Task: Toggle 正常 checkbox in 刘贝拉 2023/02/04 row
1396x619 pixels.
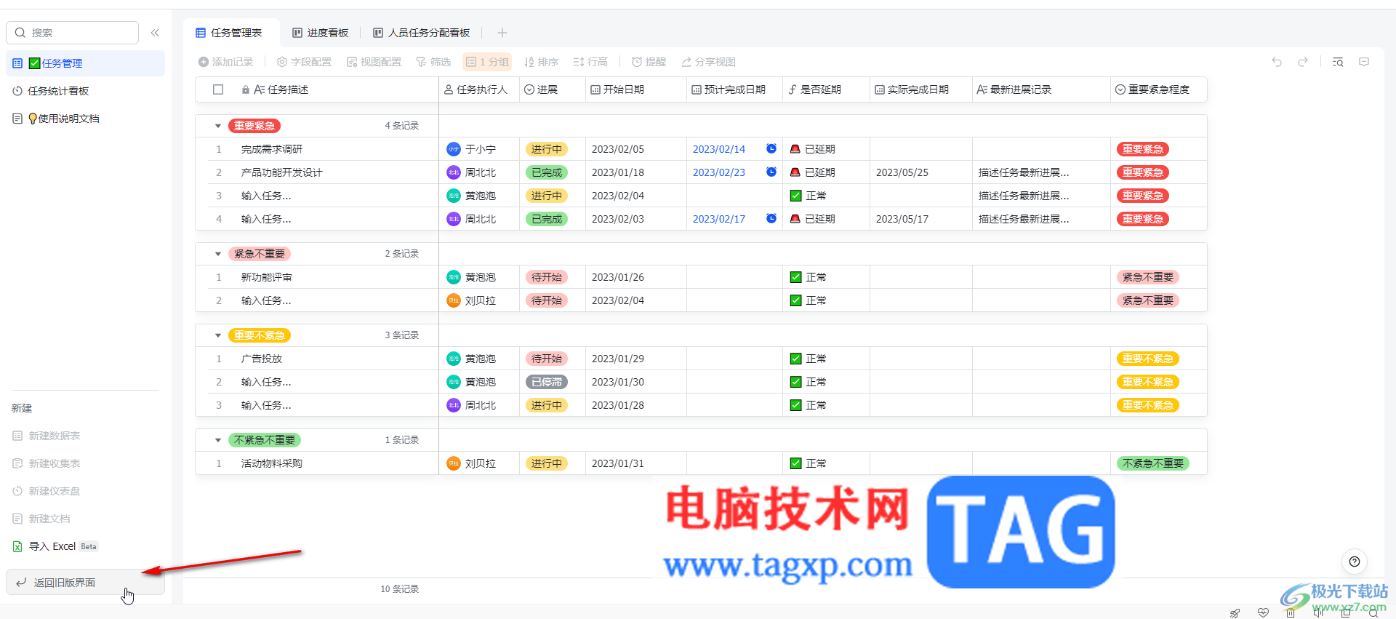Action: point(795,300)
